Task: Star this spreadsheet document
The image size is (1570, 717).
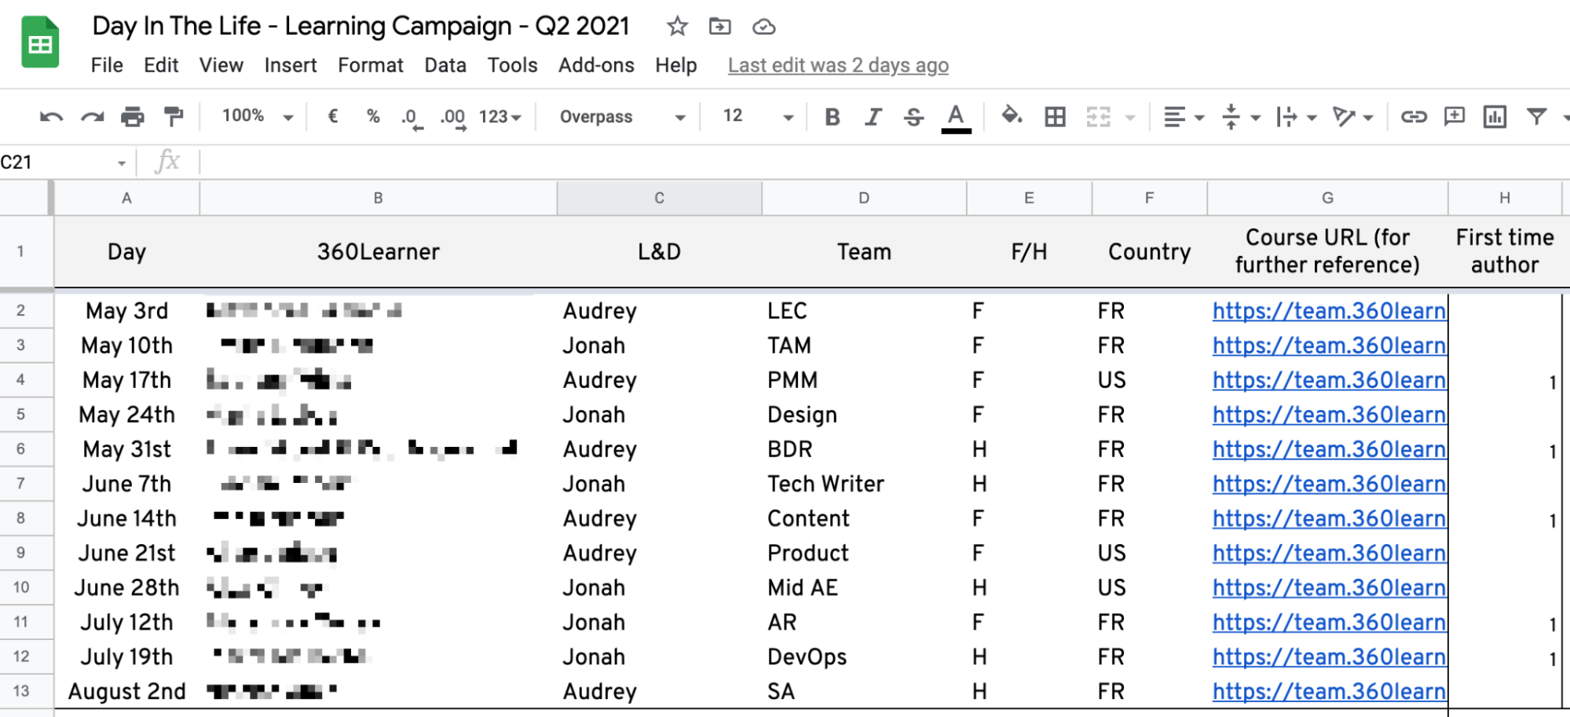Action: pos(677,27)
